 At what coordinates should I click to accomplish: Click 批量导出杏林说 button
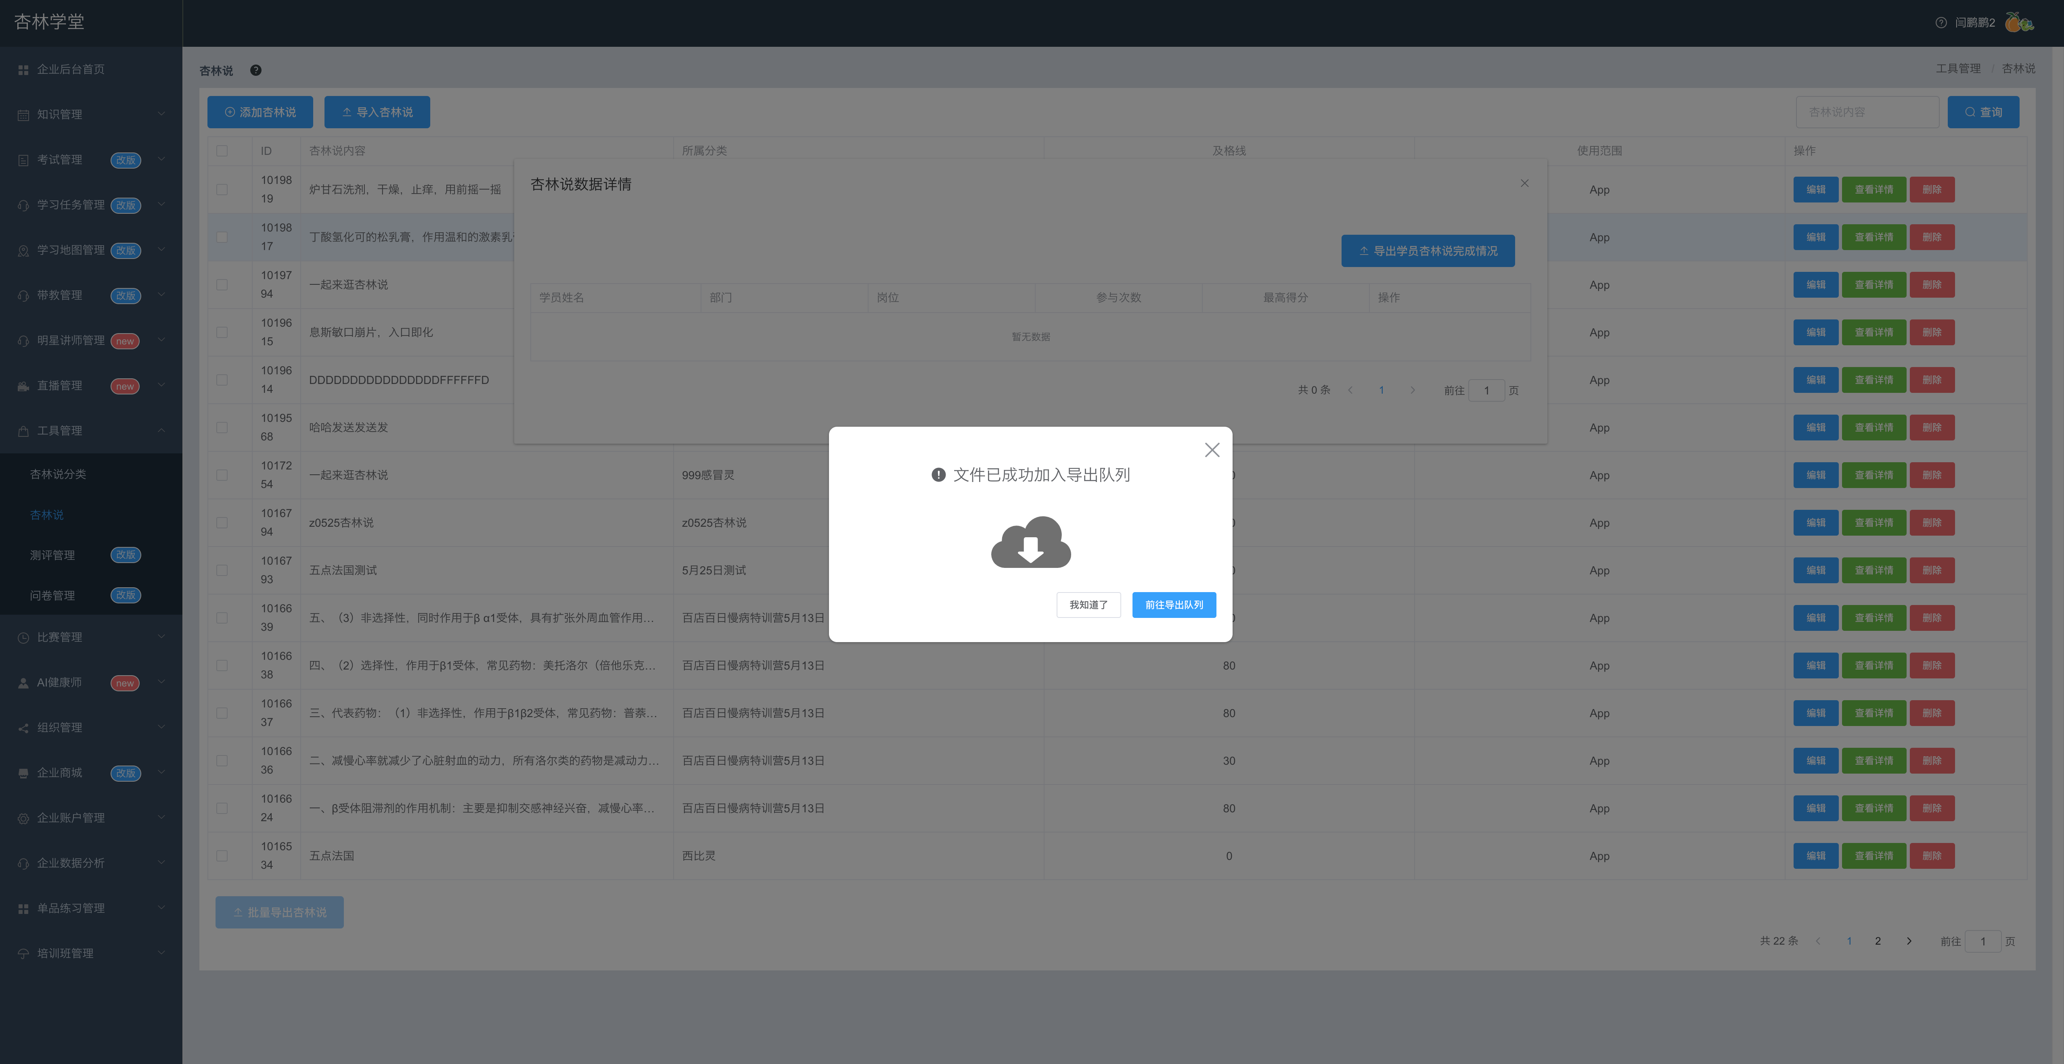coord(279,913)
